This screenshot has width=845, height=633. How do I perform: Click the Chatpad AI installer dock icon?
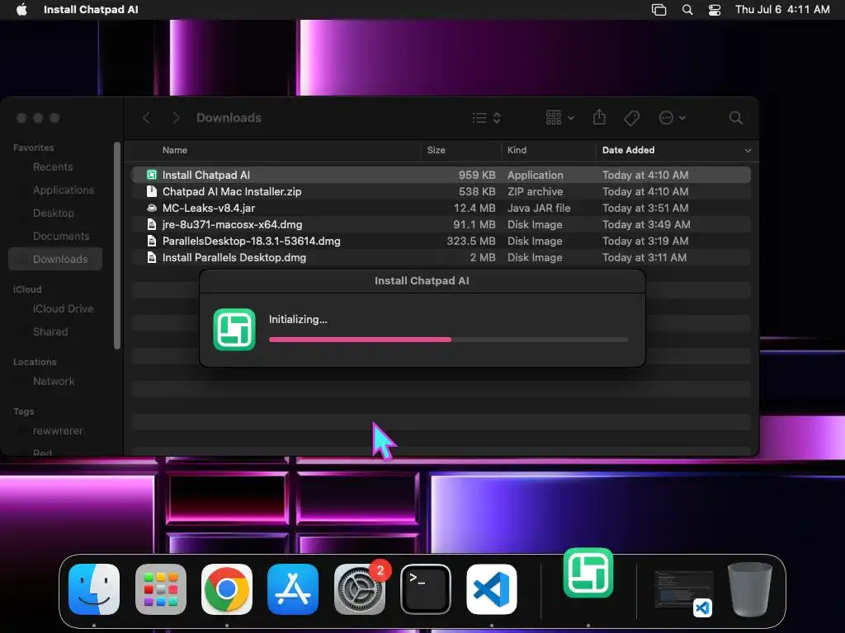pyautogui.click(x=588, y=574)
